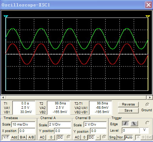The height and width of the screenshot is (142, 153).
Task: Set Channel A coupling to DC
Action: [x=60, y=137]
